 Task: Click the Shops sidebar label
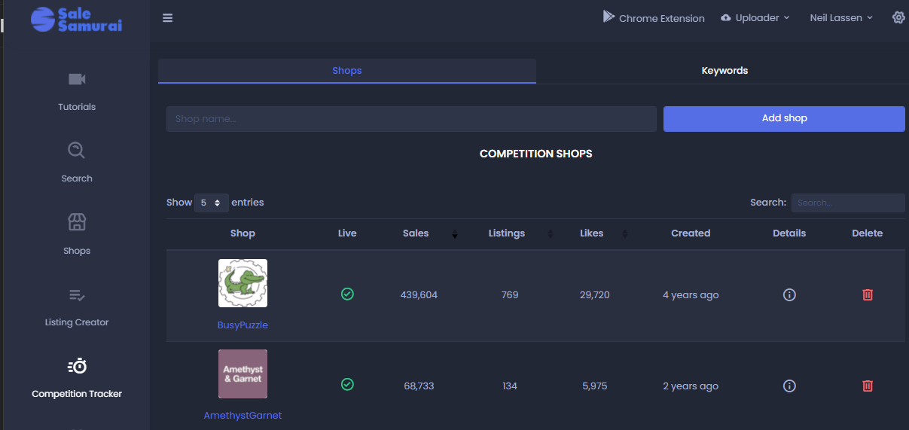pyautogui.click(x=77, y=251)
